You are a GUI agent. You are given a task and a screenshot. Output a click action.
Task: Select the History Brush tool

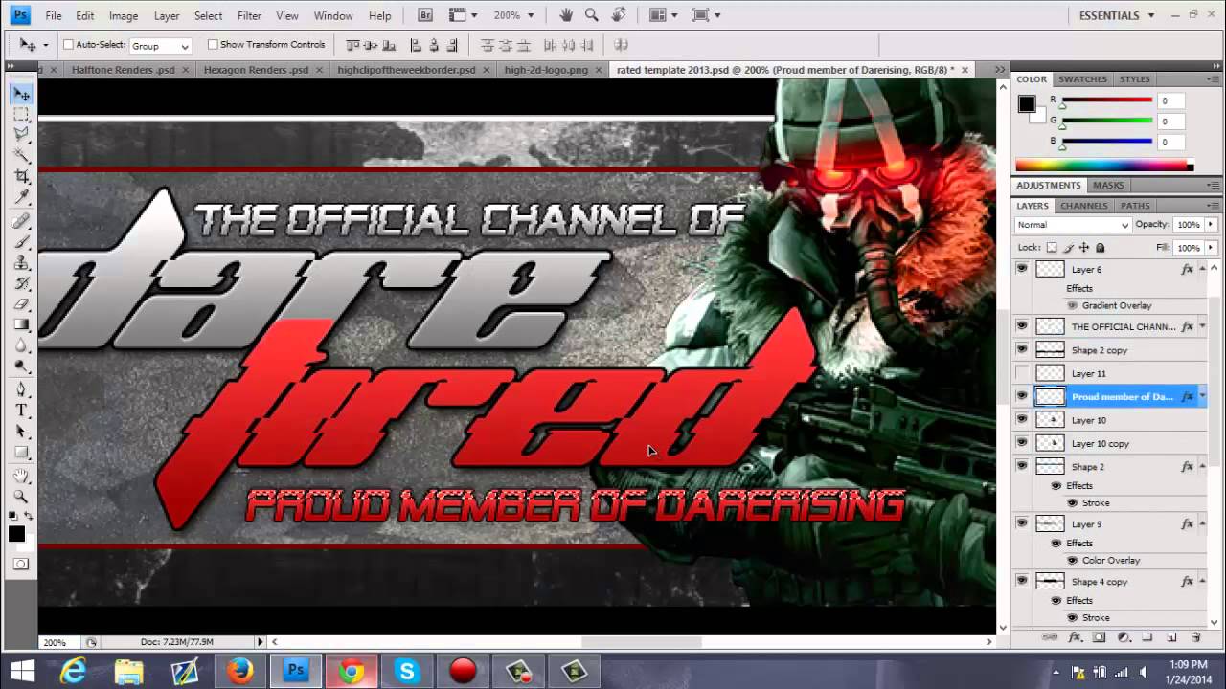(x=21, y=284)
